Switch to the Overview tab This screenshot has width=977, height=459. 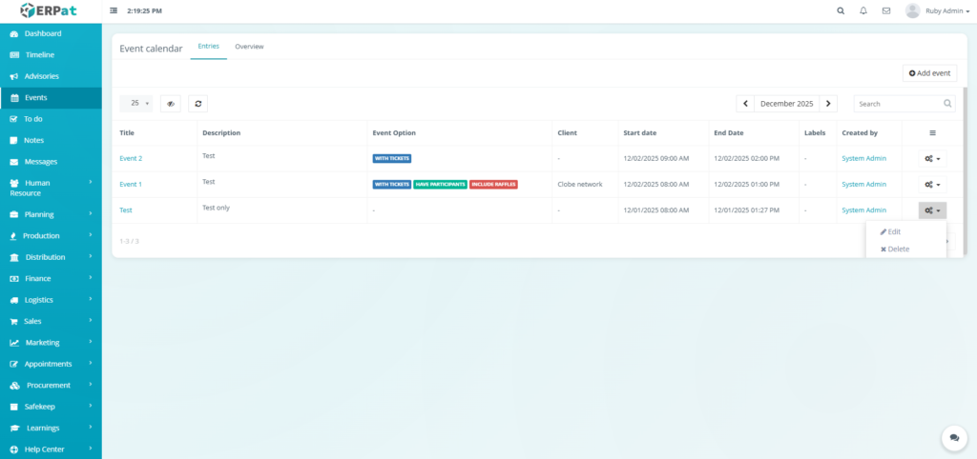click(x=249, y=47)
